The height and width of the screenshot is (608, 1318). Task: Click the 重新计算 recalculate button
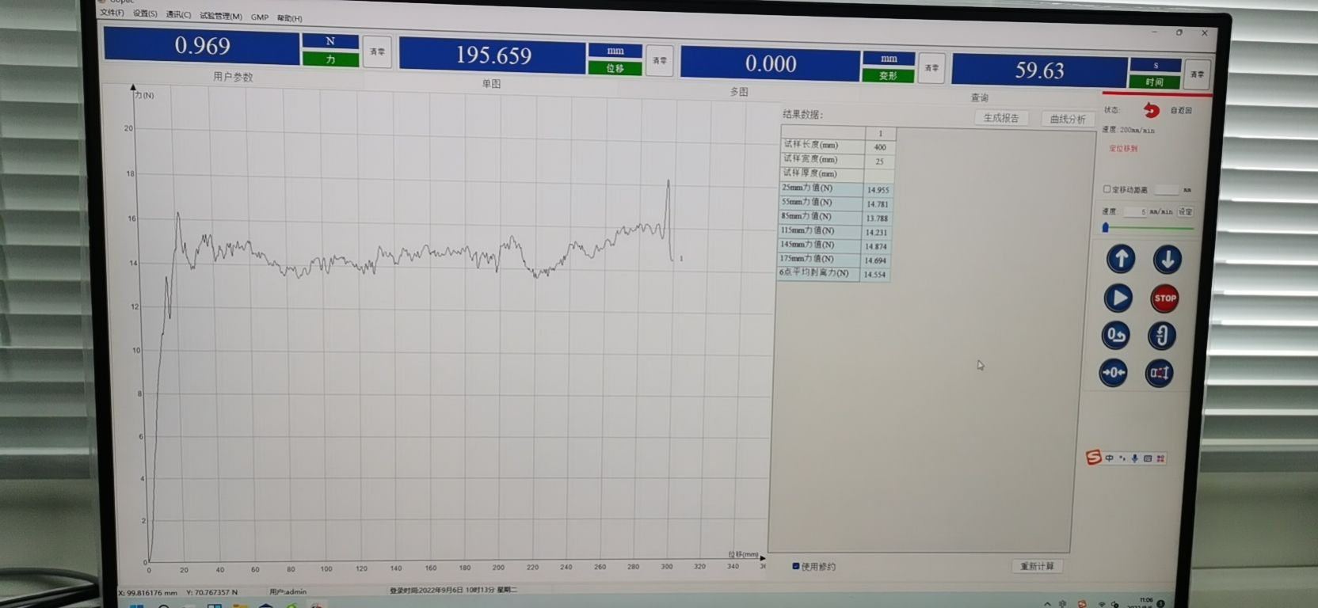[x=1037, y=566]
